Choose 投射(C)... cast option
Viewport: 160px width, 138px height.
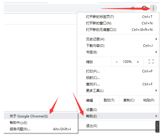click(x=118, y=78)
